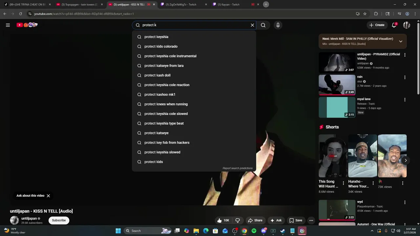The image size is (420, 236).
Task: Open Chrome extensions puzzle icon
Action: click(x=376, y=14)
